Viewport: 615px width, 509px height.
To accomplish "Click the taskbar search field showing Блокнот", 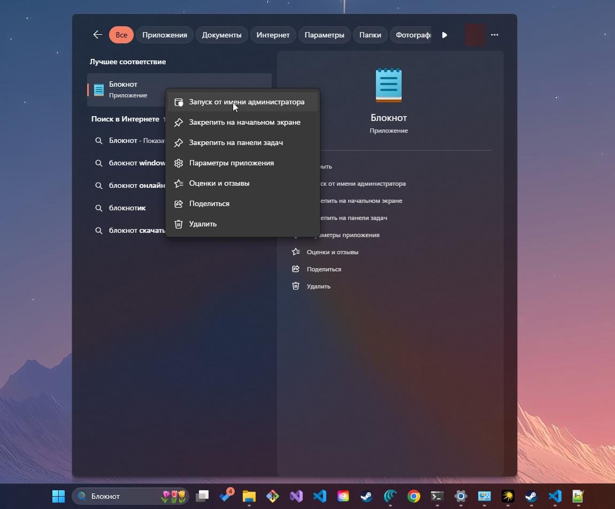I will 128,496.
